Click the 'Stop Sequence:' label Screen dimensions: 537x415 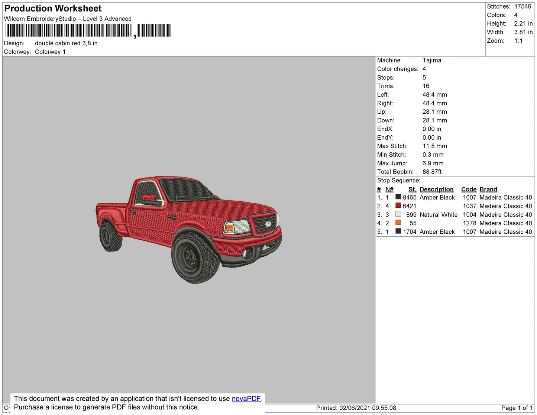pos(399,180)
